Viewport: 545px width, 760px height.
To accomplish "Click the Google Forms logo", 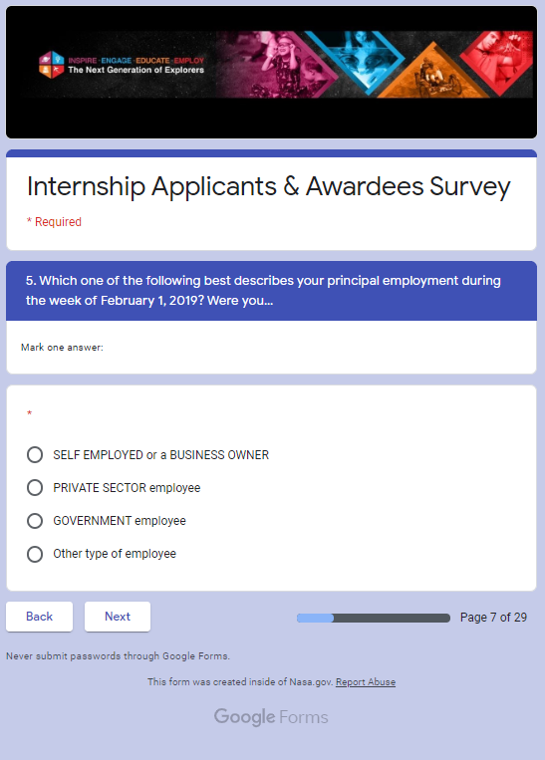I will point(271,717).
